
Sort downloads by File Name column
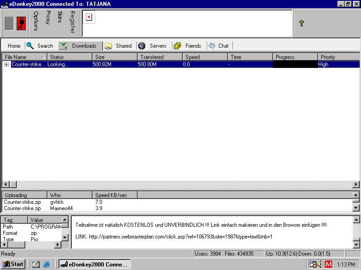pos(25,57)
